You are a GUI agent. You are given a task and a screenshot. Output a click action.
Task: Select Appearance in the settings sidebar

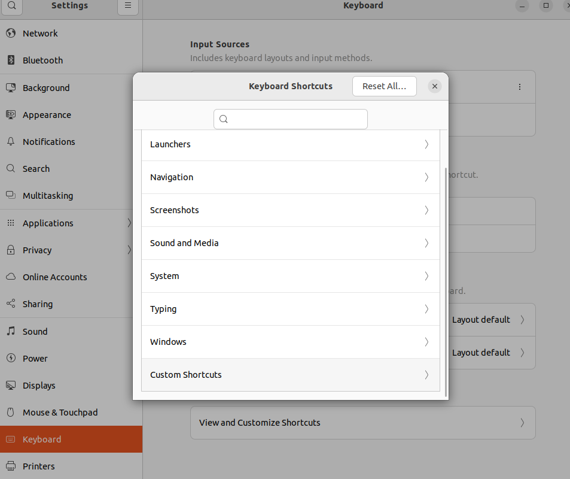[x=71, y=114]
